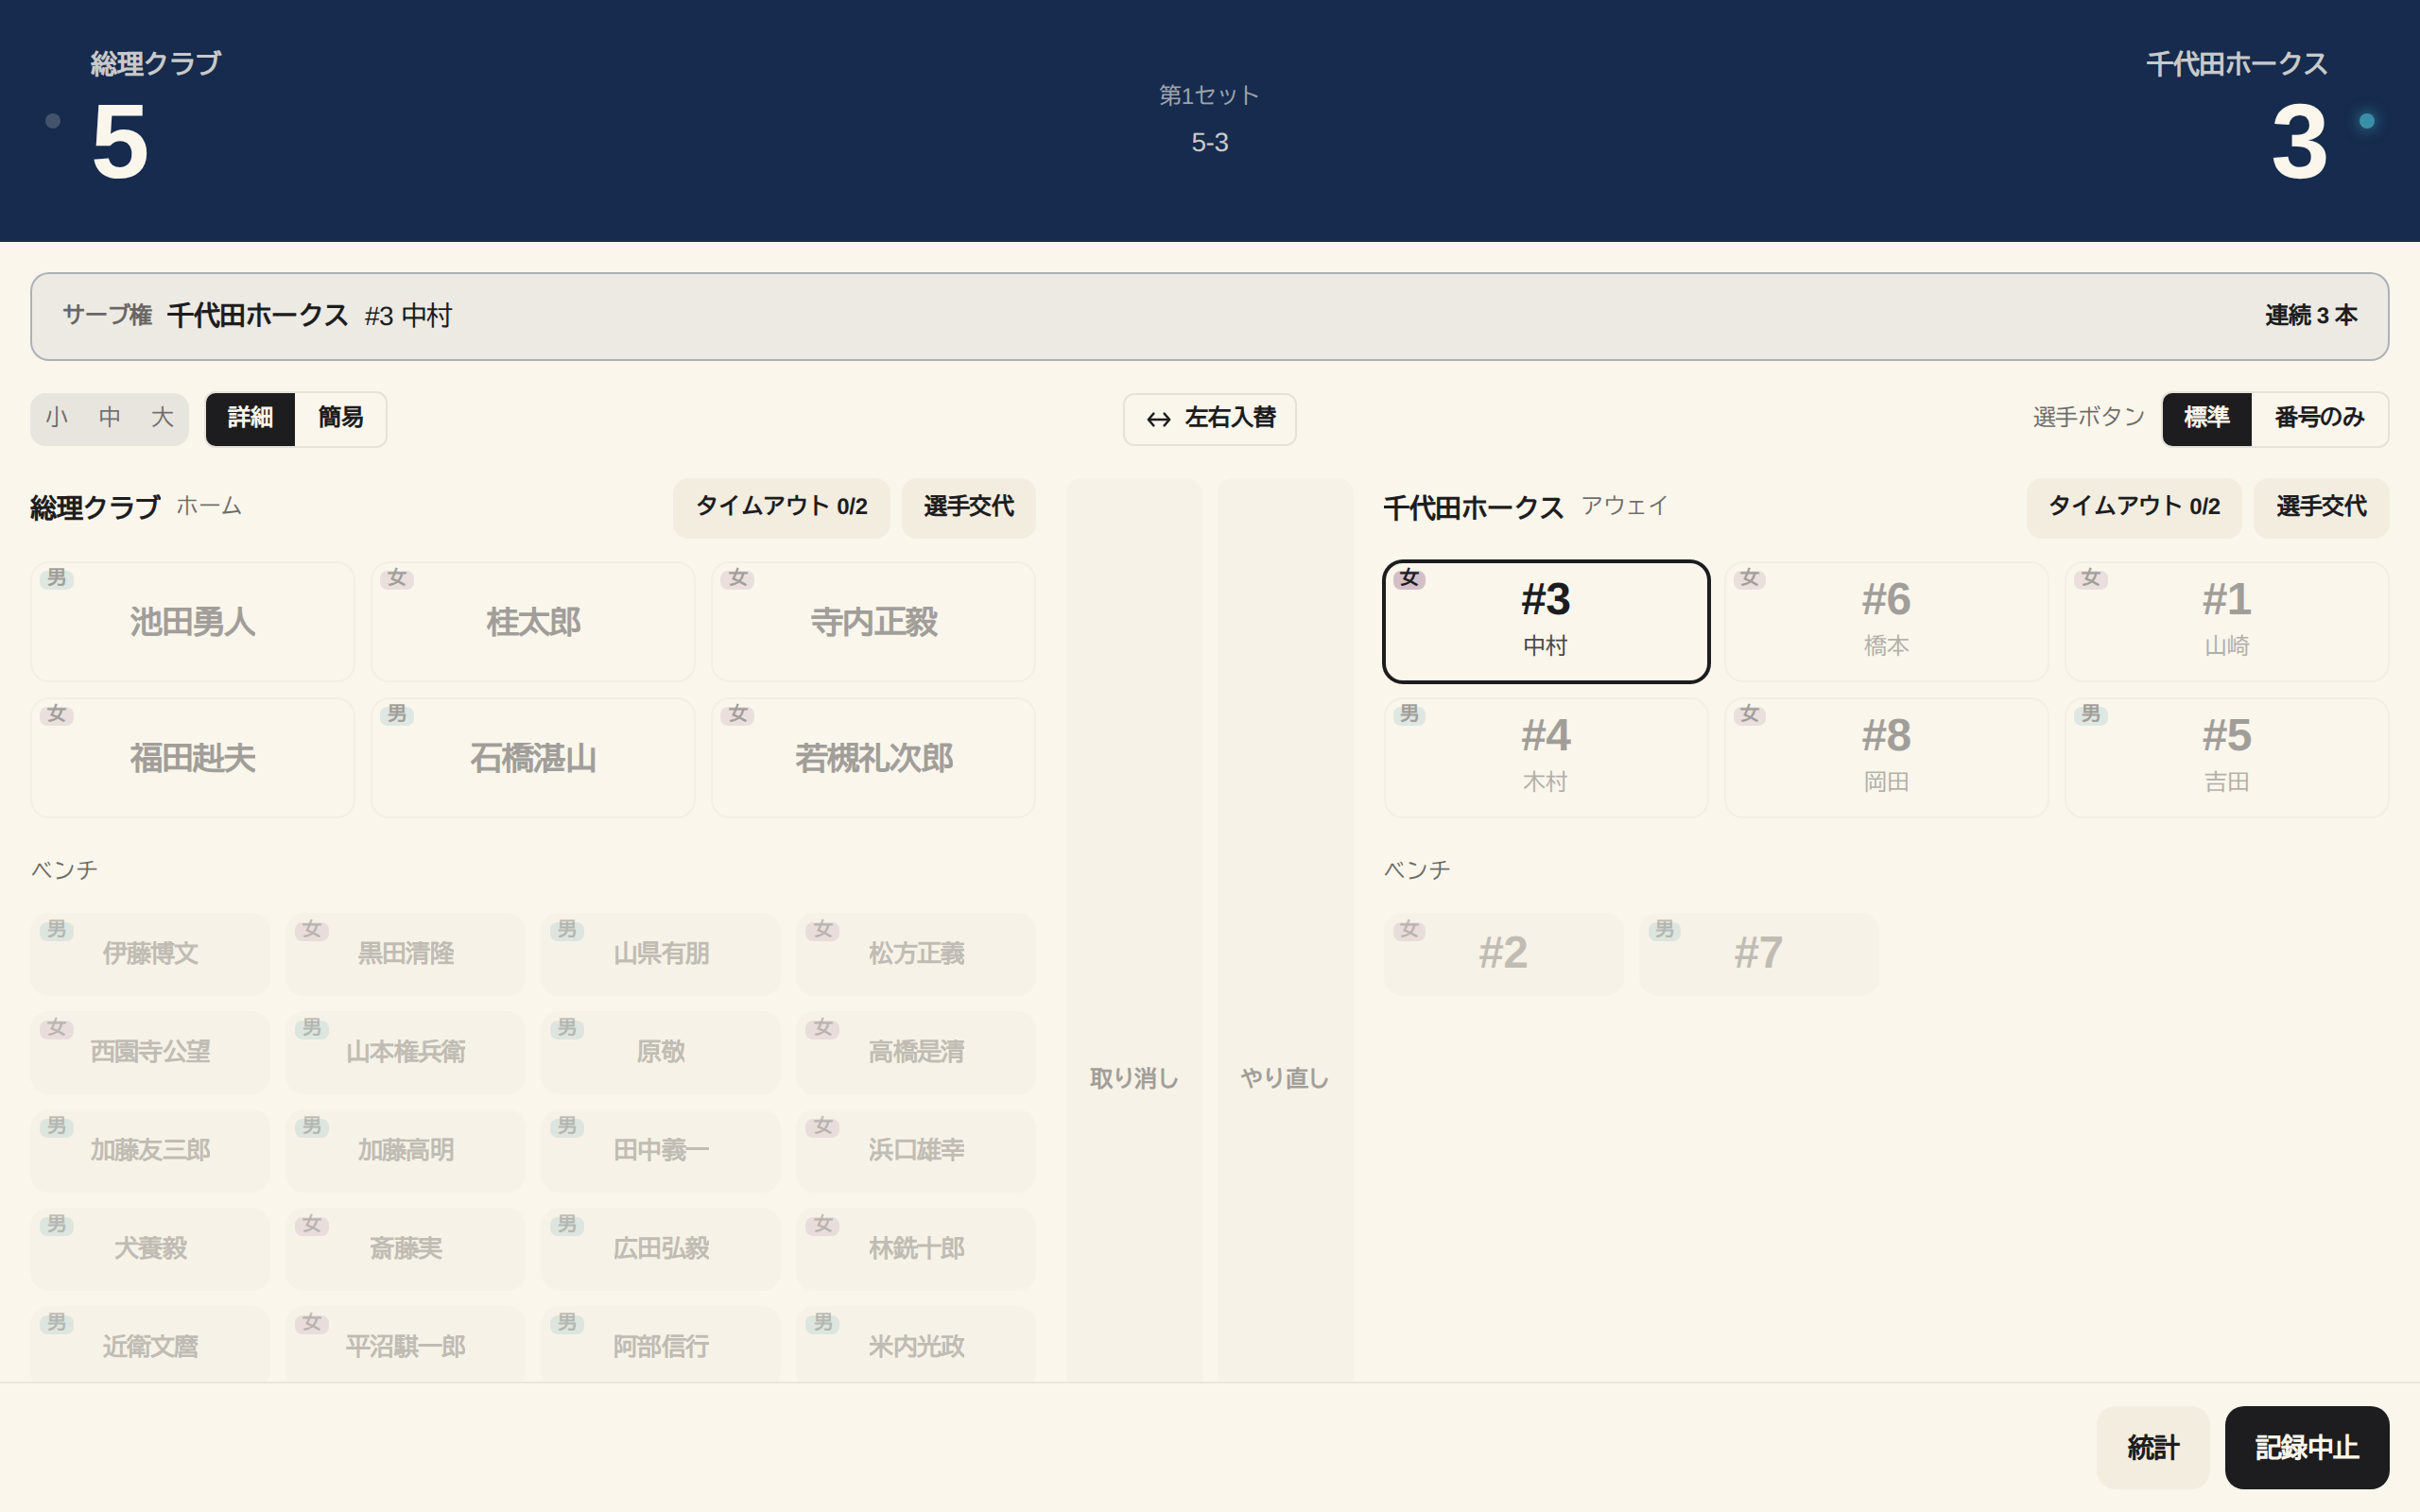
Task: Select player #6 橋本
Action: tap(1886, 622)
